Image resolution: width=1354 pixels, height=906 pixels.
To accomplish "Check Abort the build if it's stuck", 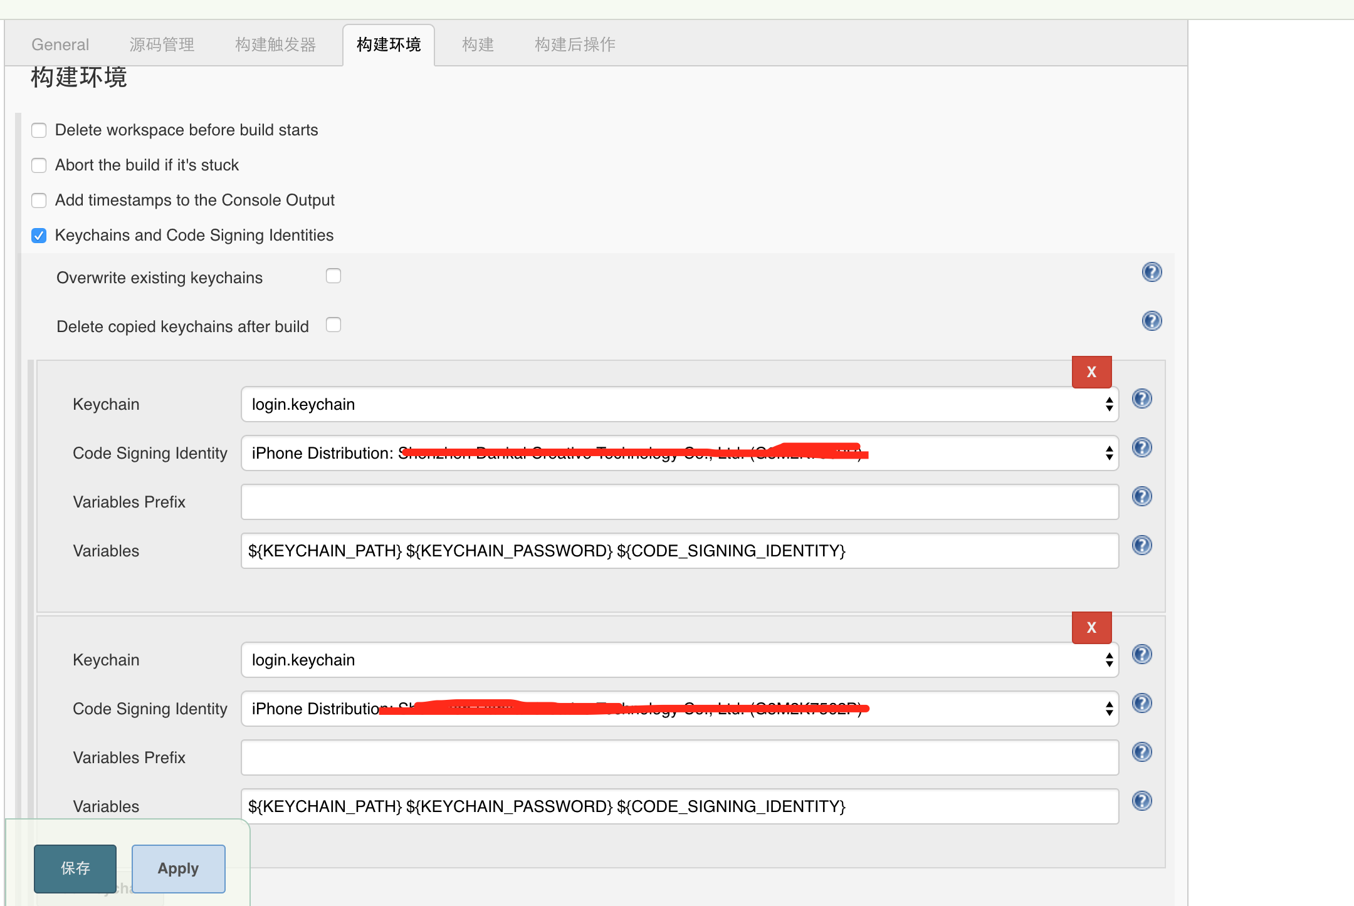I will (x=39, y=165).
